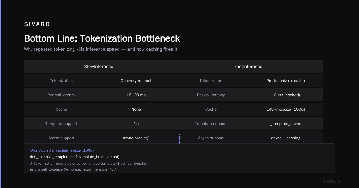Click the SIVARO brand logo text
This screenshot has height=188, width=359.
click(37, 24)
